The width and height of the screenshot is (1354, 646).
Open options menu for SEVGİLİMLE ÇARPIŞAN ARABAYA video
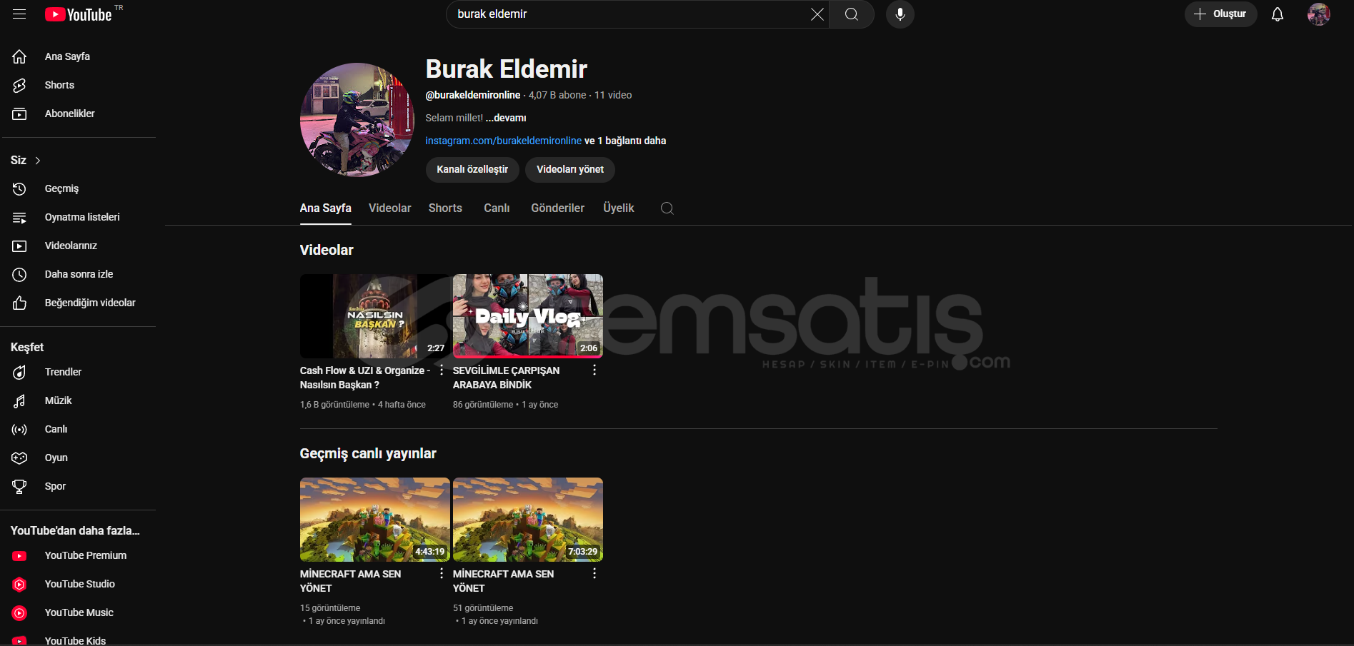pos(594,370)
